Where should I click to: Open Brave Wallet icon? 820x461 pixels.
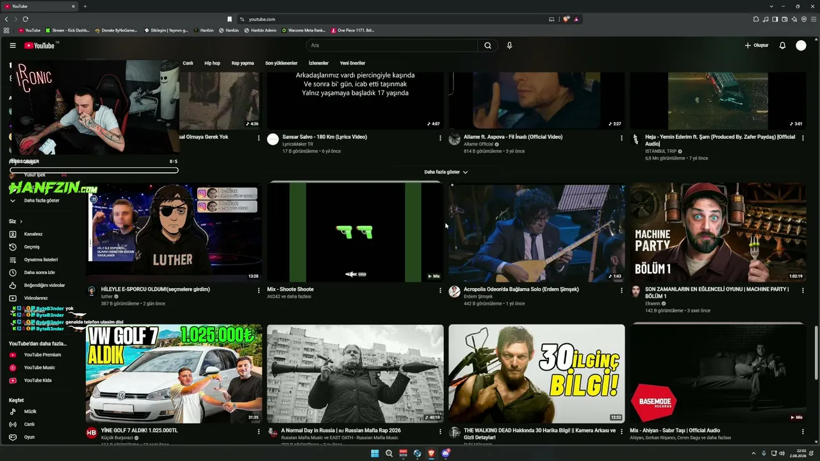coord(785,19)
